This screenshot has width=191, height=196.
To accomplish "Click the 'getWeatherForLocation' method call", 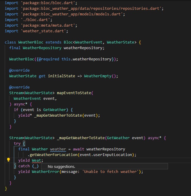I will 53,155.
